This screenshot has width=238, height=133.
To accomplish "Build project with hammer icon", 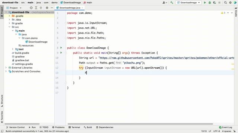I will pyautogui.click(x=172, y=3).
